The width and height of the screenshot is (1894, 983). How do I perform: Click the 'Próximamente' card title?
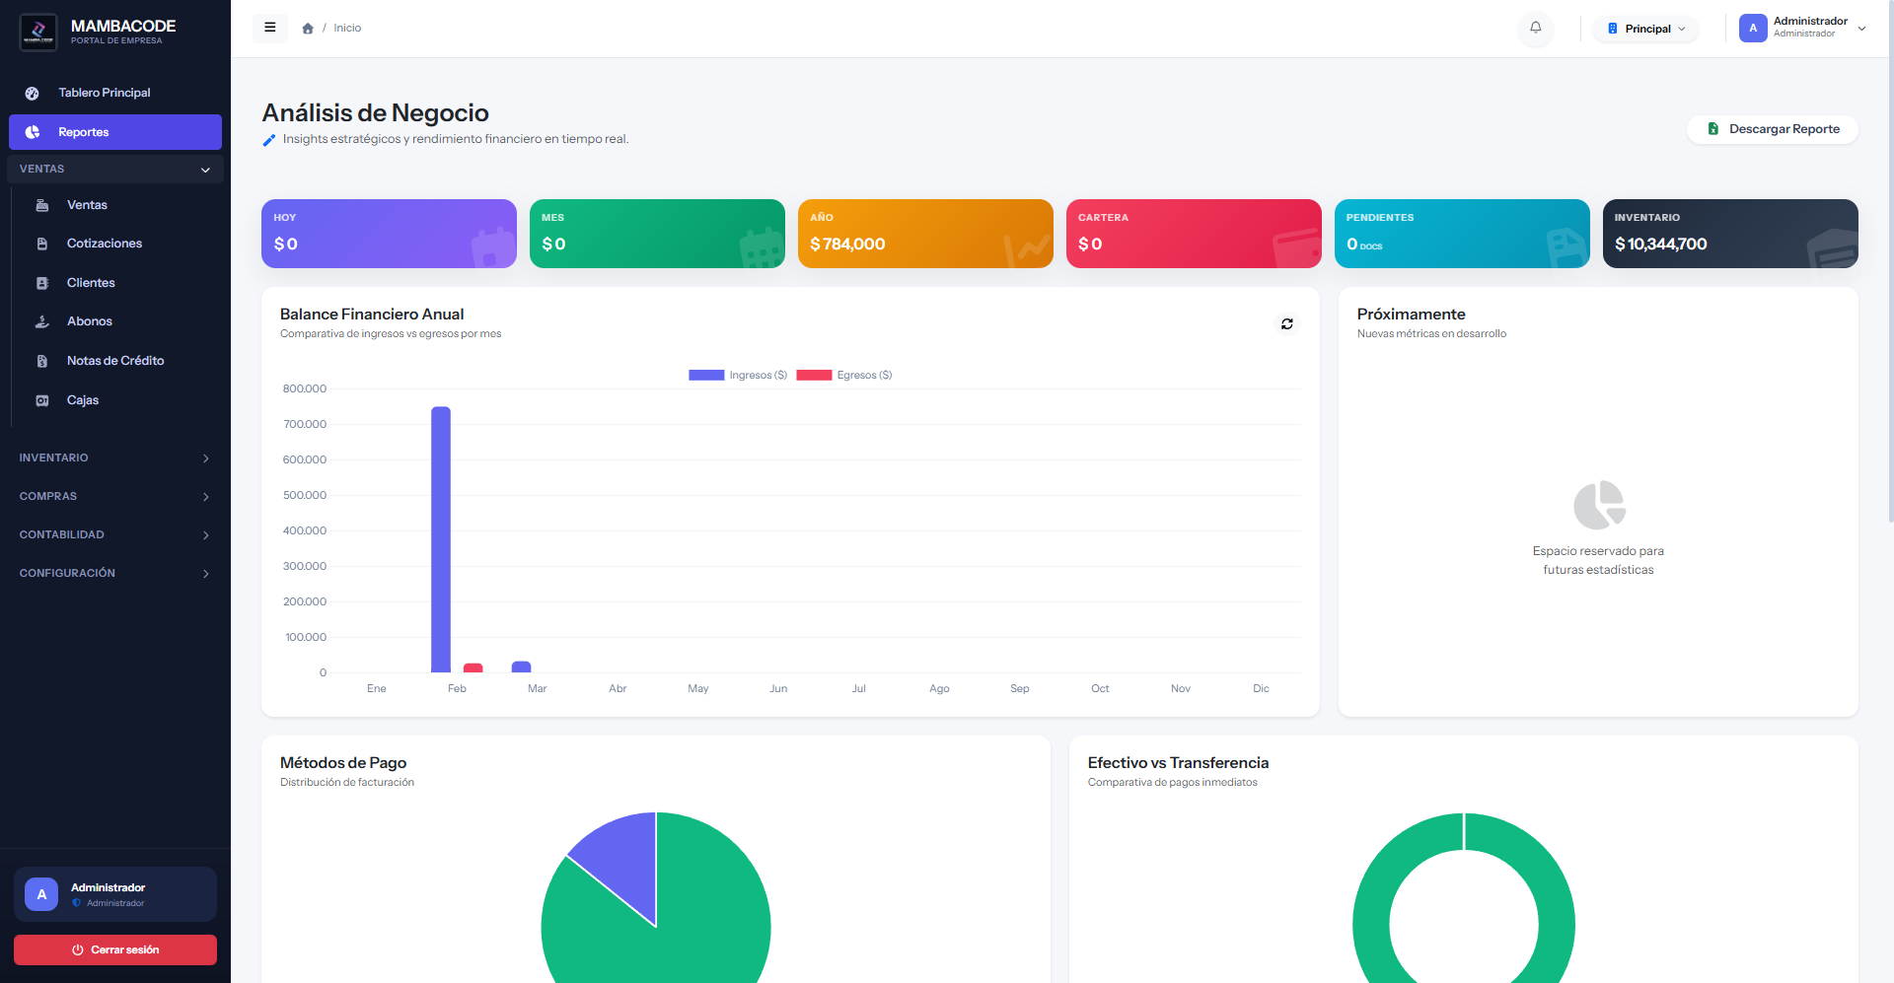1411,315
